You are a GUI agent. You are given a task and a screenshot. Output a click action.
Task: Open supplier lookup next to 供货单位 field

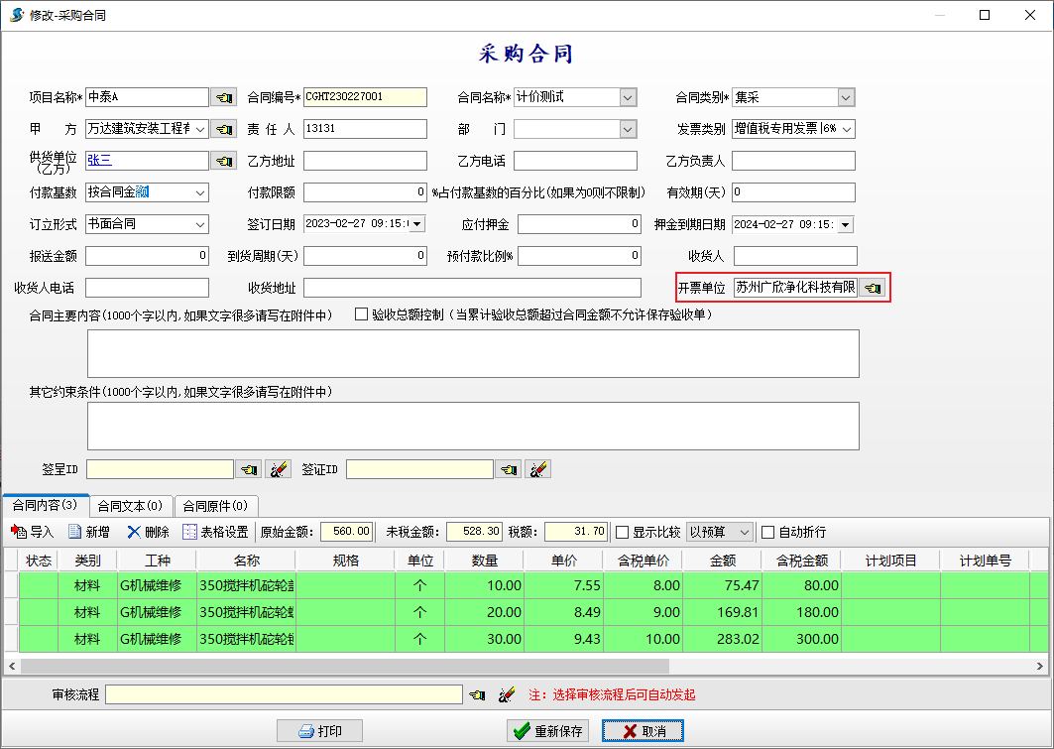[x=223, y=161]
